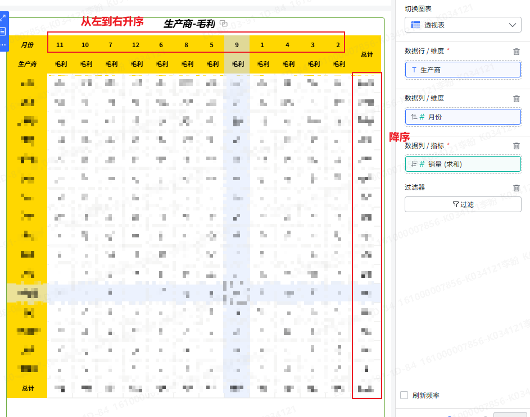Clear 过滤器 using its trash icon
Screen dimensions: 530x417
click(516, 187)
